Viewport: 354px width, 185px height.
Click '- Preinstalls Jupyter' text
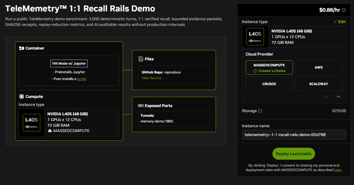tap(69, 72)
